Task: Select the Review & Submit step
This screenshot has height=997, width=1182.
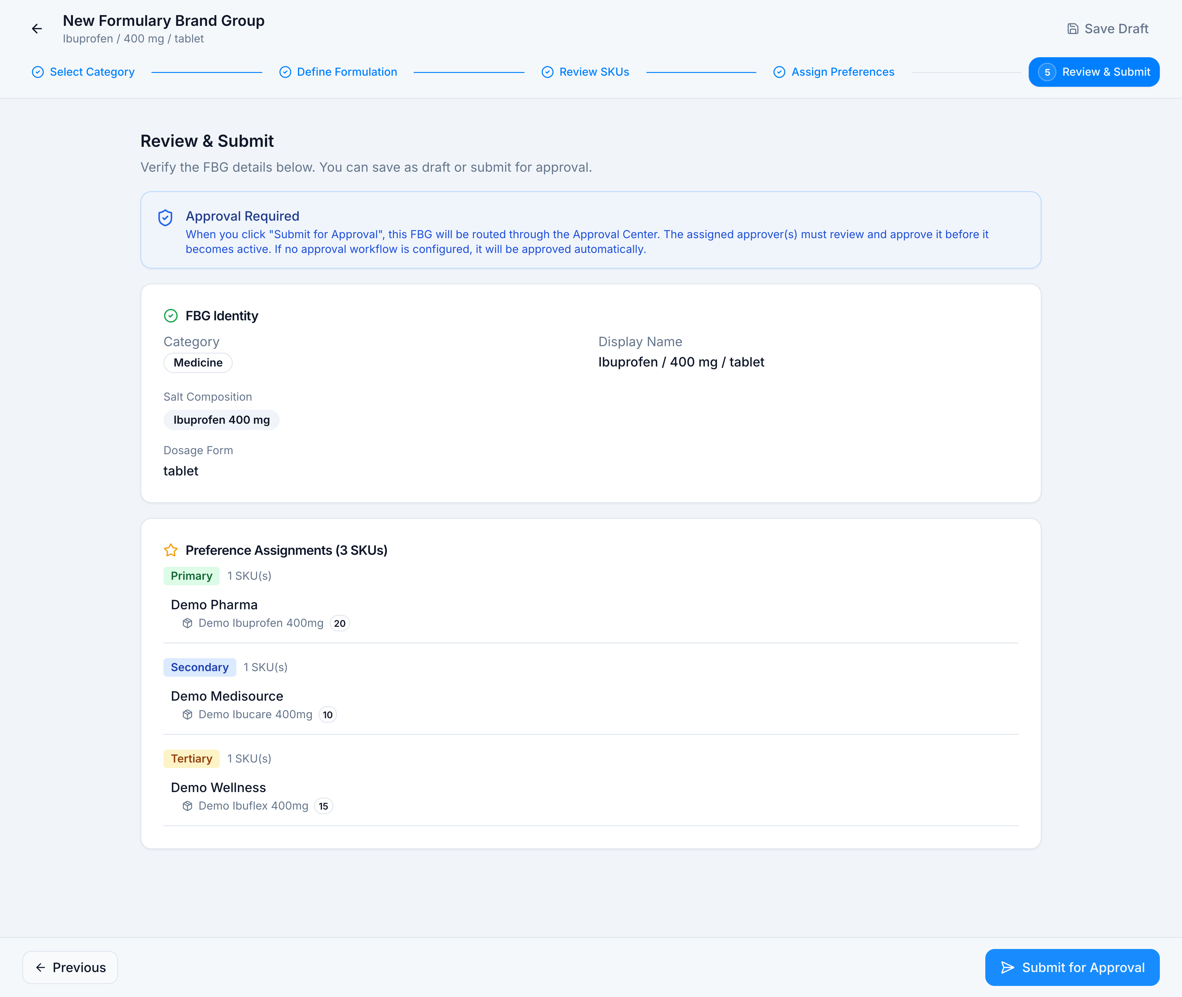Action: coord(1094,72)
